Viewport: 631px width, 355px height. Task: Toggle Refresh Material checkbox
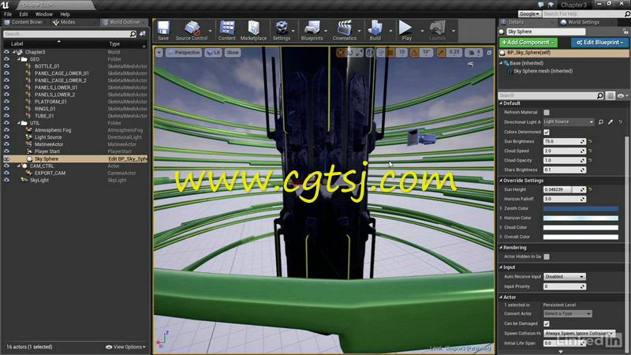pos(547,112)
